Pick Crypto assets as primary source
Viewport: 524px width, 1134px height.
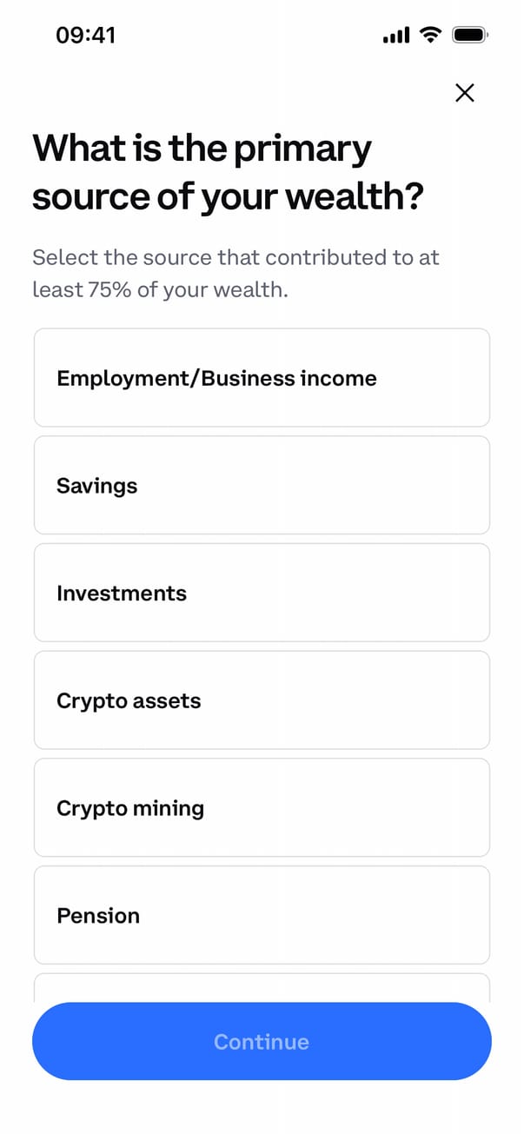262,700
